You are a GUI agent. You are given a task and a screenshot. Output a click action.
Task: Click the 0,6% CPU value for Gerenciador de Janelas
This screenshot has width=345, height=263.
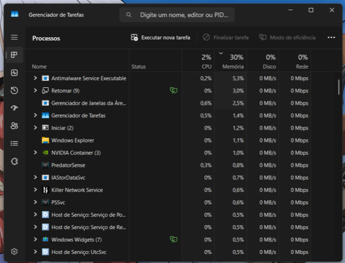tap(206, 103)
